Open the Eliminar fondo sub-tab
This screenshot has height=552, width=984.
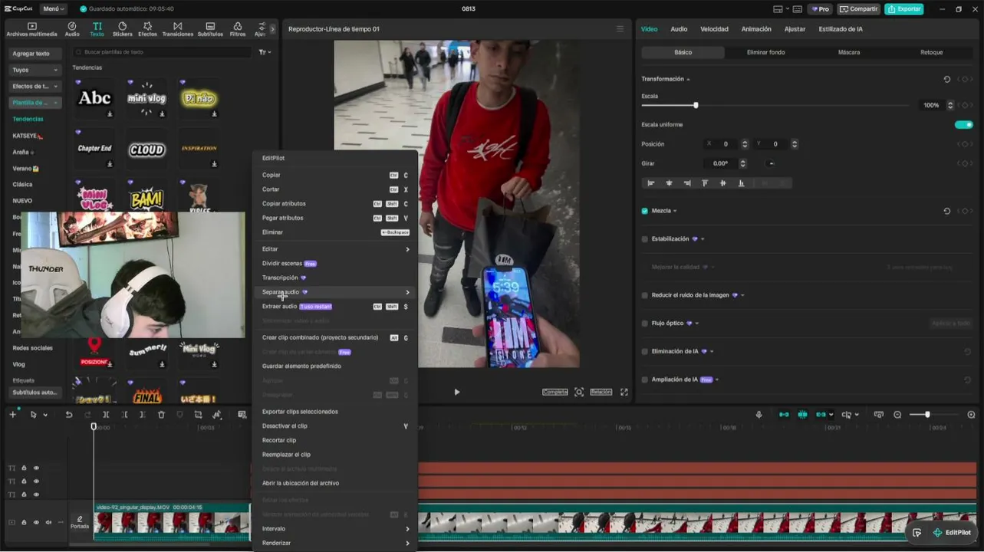765,52
